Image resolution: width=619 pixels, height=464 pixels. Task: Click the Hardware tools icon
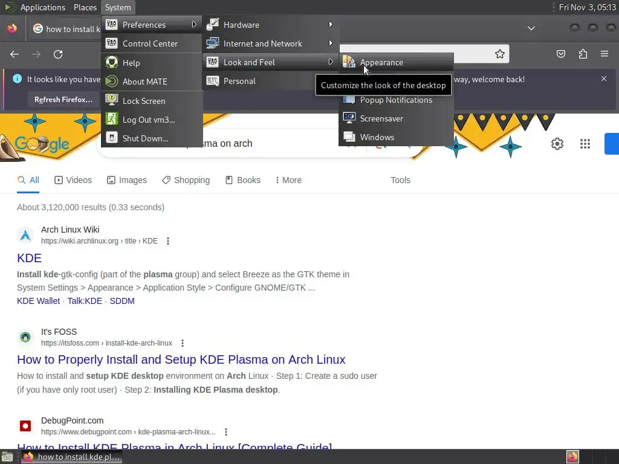coord(213,24)
